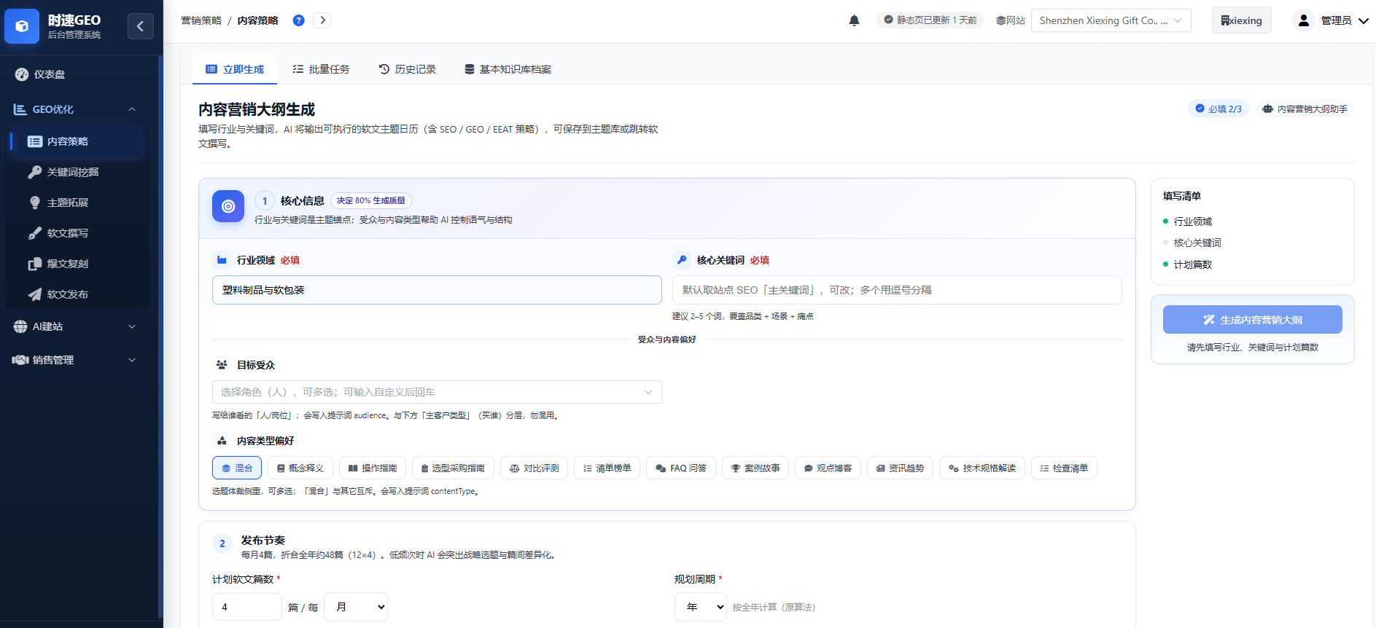The height and width of the screenshot is (628, 1376).
Task: Click the 时速GEO logo icon
Action: coord(22,26)
